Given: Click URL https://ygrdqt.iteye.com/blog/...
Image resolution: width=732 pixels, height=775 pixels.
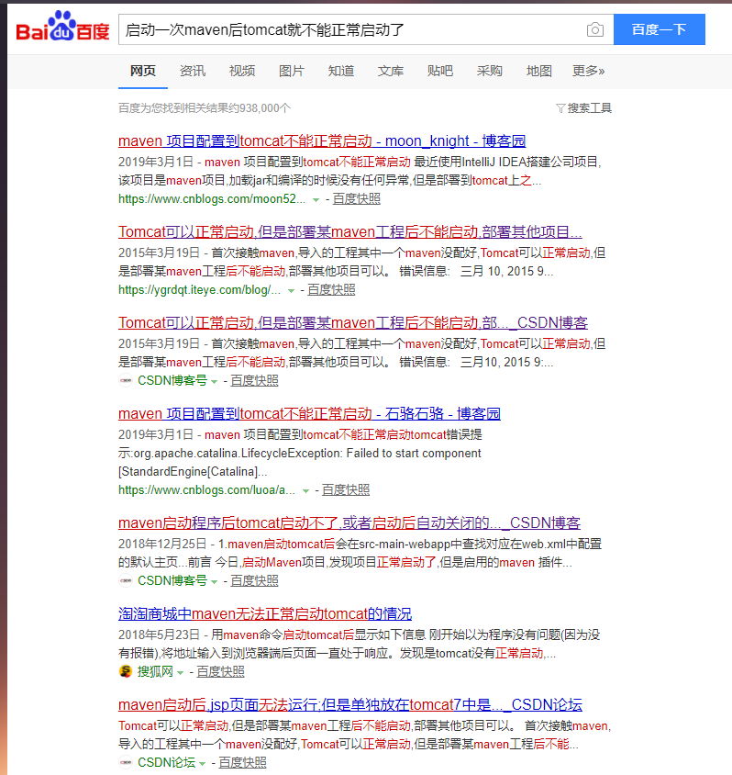Looking at the screenshot, I should pos(199,290).
